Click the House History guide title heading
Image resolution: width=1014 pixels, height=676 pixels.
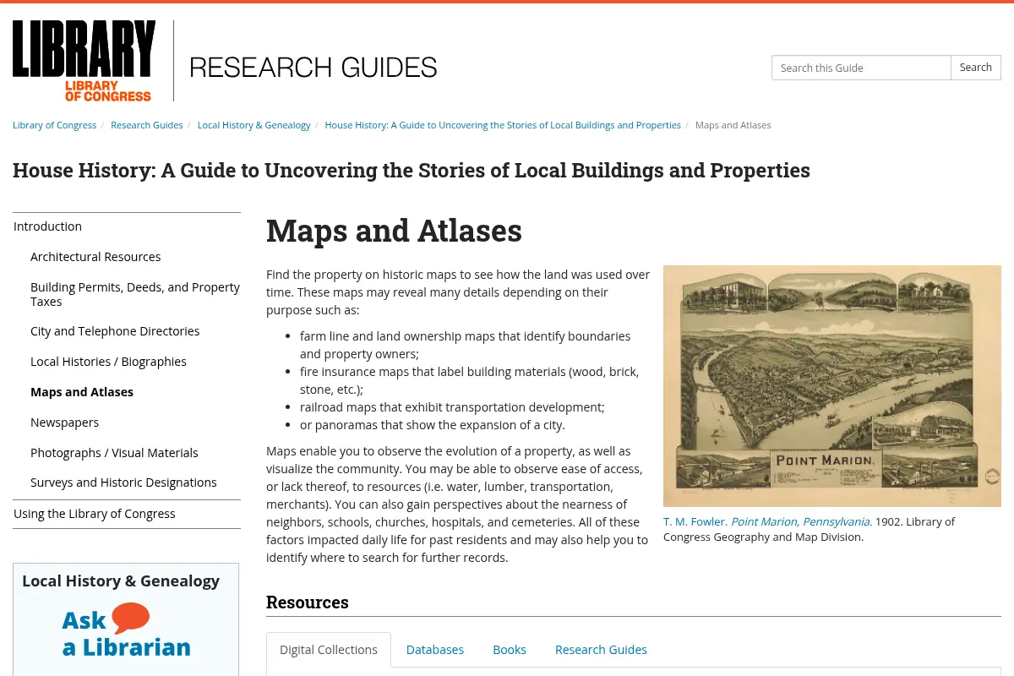pos(412,171)
